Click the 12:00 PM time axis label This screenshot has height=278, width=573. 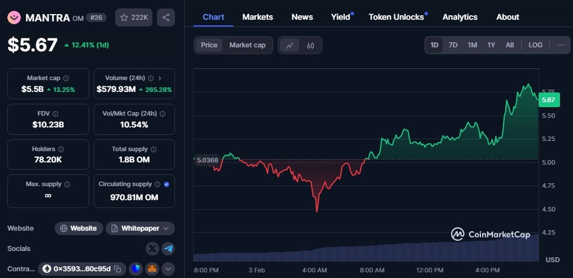430,270
